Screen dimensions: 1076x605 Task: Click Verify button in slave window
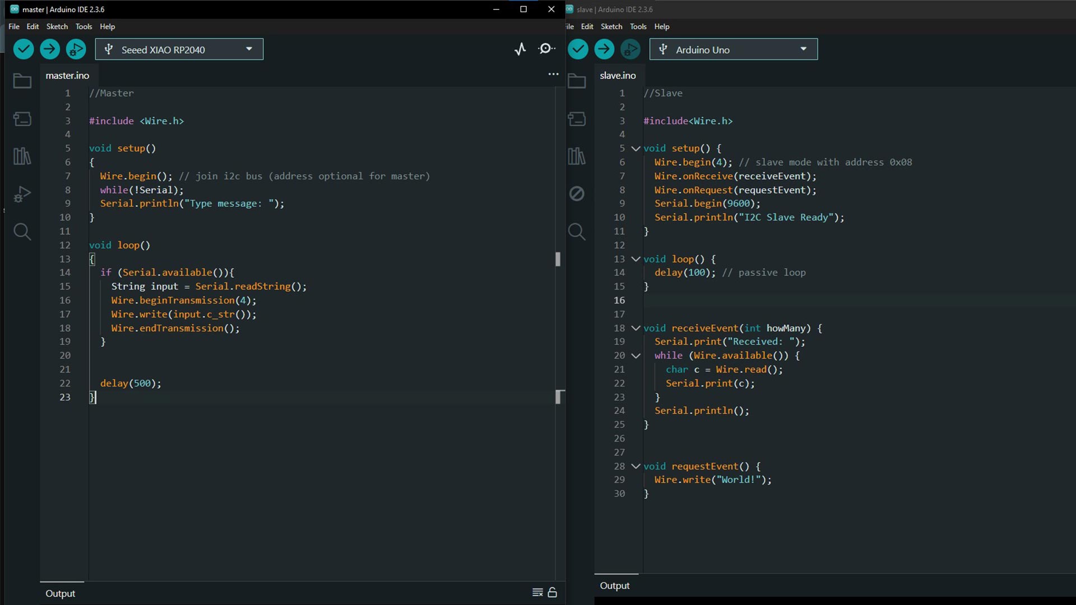(578, 49)
